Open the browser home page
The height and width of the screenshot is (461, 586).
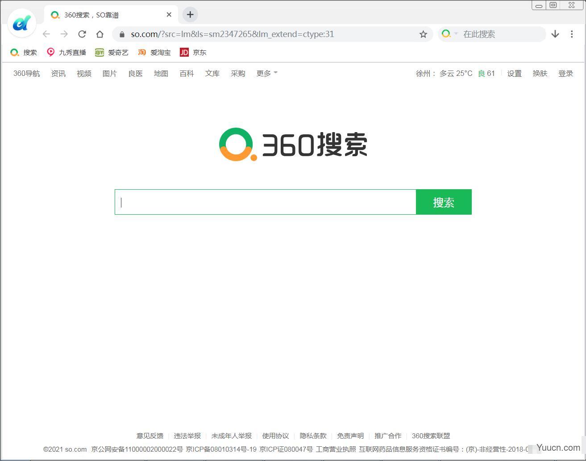tap(100, 34)
